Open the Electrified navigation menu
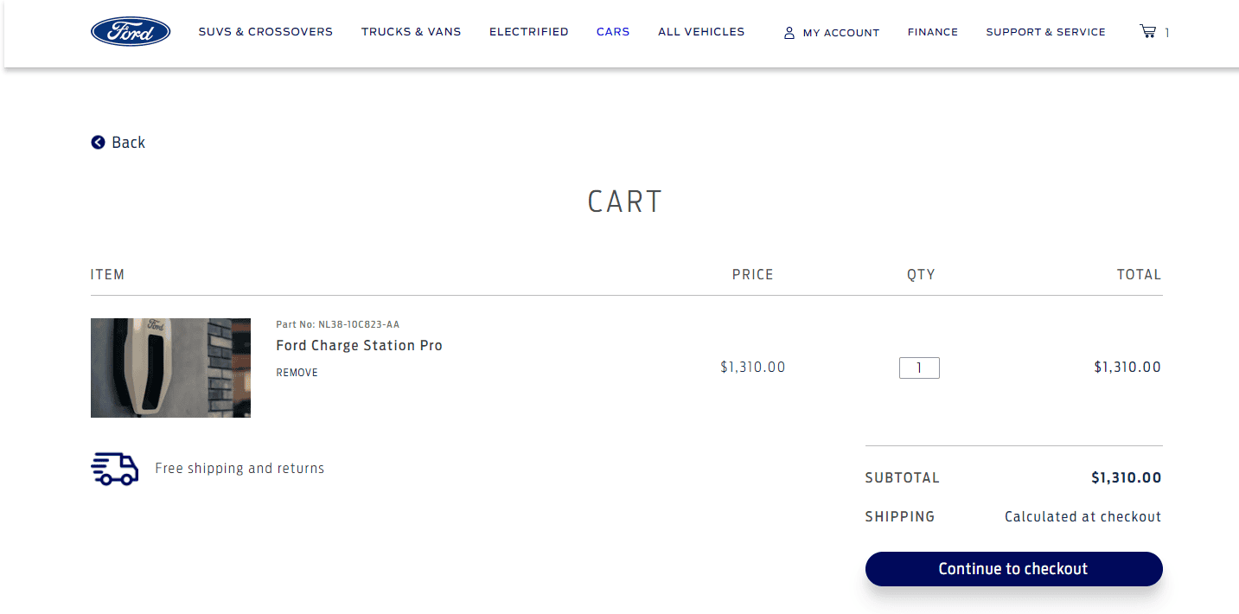The height and width of the screenshot is (614, 1239). point(528,32)
